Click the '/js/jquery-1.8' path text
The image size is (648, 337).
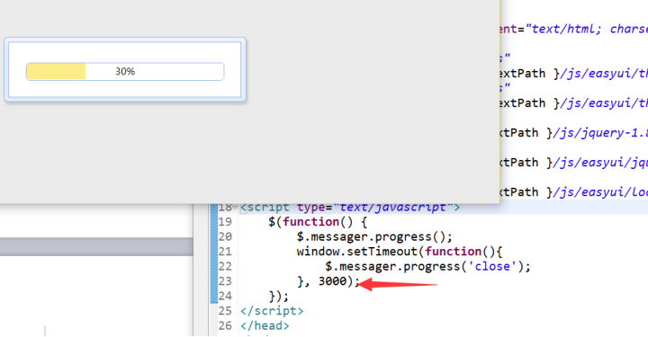pyautogui.click(x=600, y=133)
